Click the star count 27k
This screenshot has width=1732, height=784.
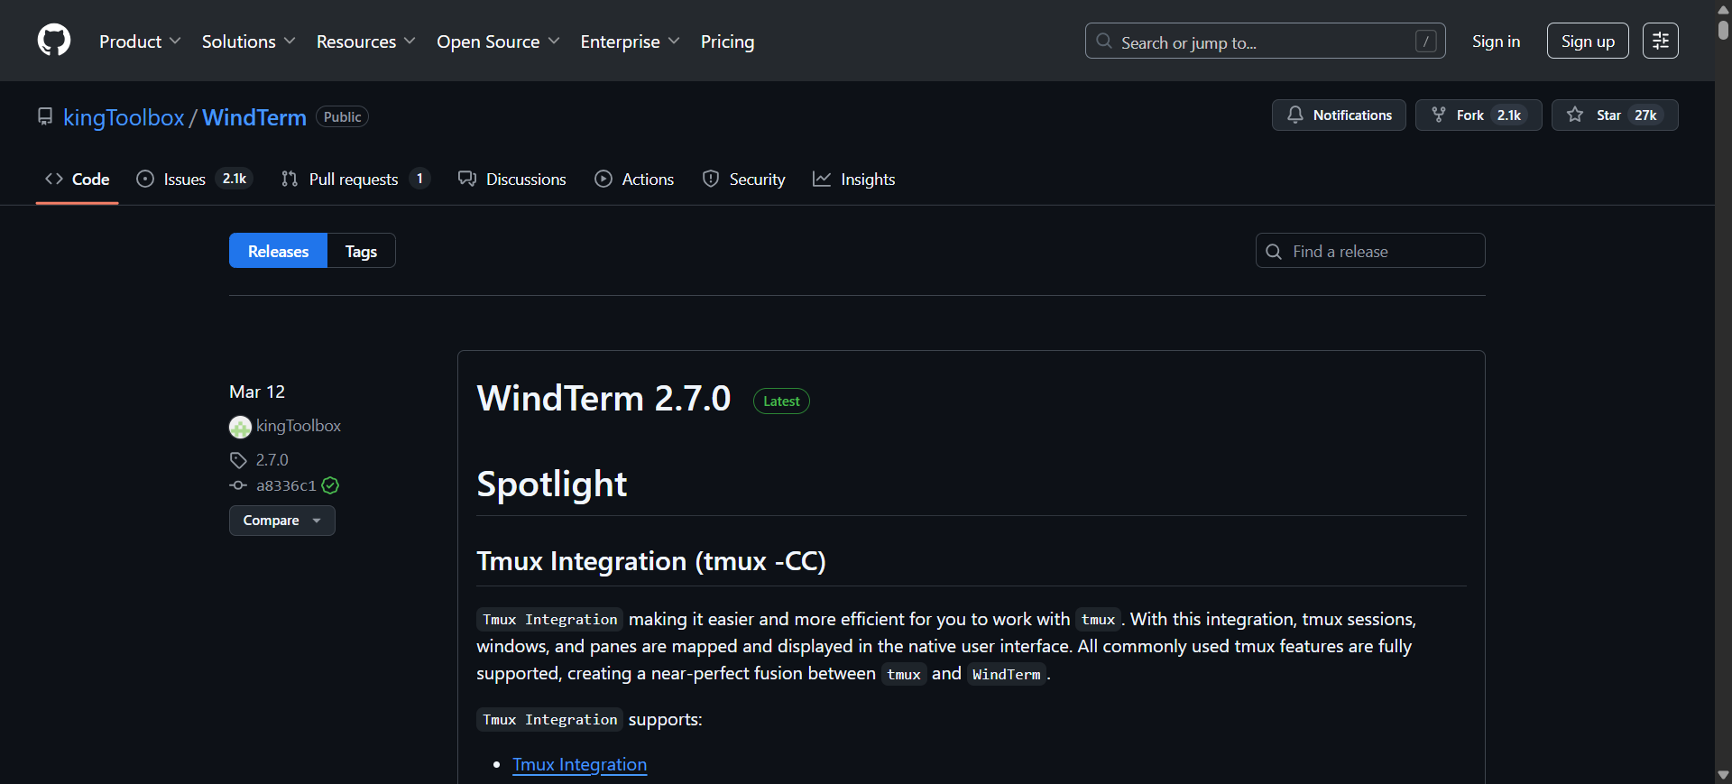[x=1645, y=115]
